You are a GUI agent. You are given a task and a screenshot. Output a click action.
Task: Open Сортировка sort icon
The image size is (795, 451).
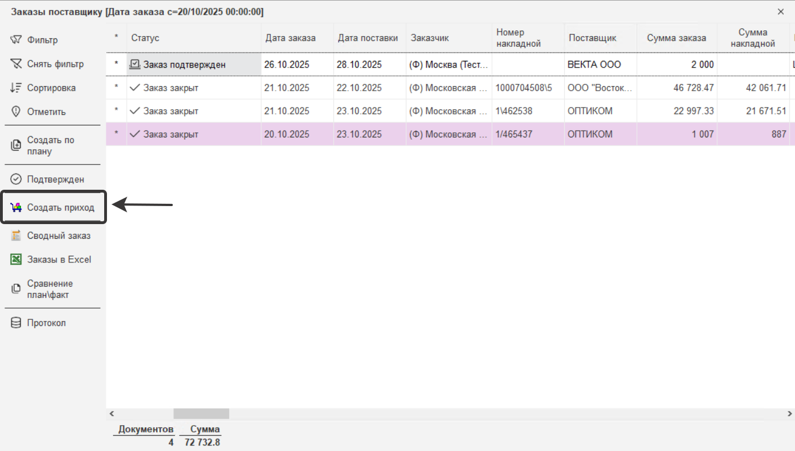tap(16, 88)
